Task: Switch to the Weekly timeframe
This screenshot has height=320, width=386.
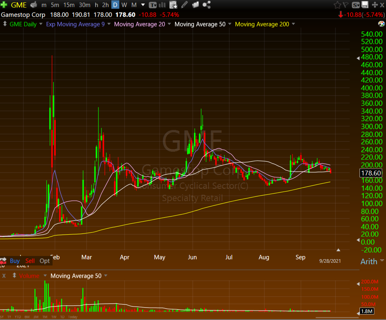Action: [124, 5]
